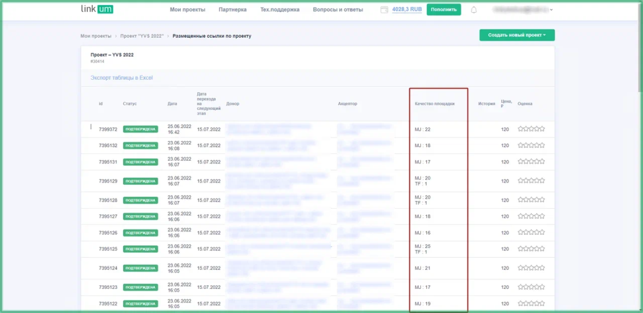Open the user account dropdown menu
This screenshot has height=313, width=643.
[523, 10]
